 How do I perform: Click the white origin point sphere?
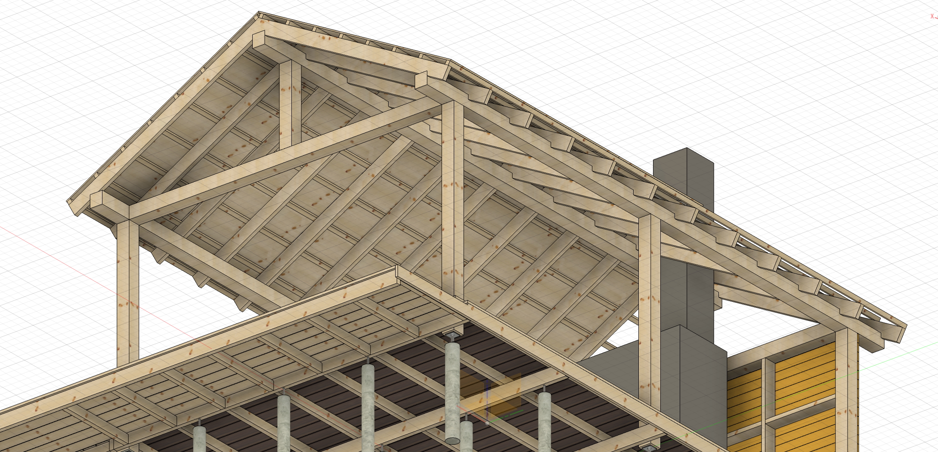pos(487,423)
